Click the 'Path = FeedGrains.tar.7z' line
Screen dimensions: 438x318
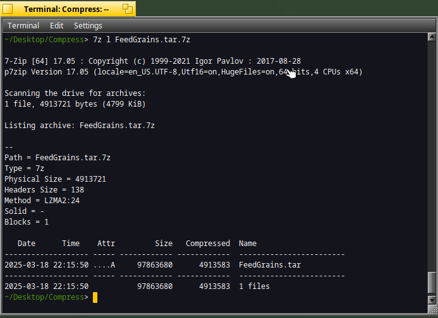click(58, 158)
